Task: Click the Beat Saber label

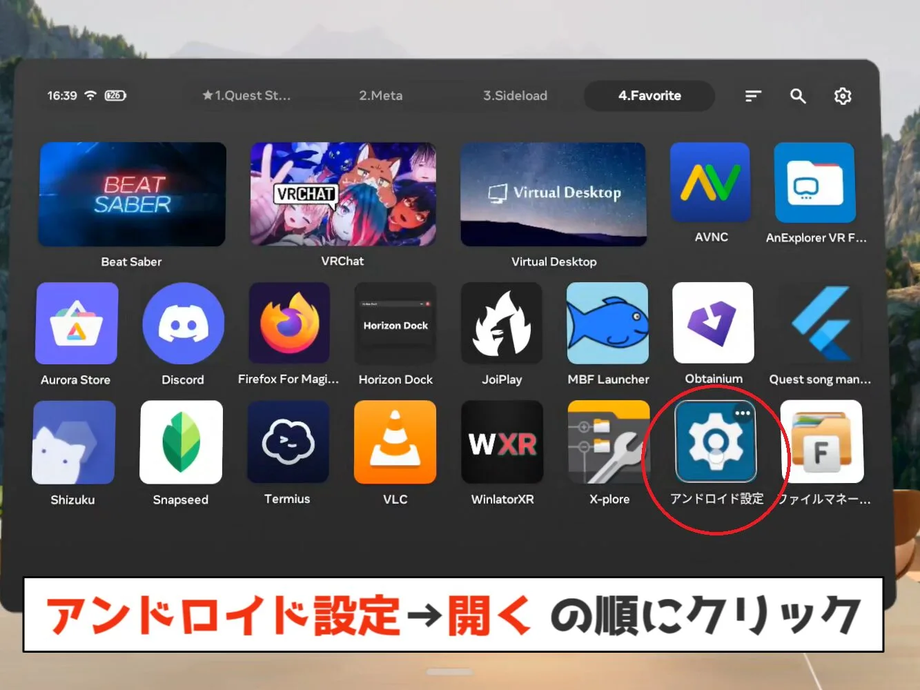Action: coord(131,262)
